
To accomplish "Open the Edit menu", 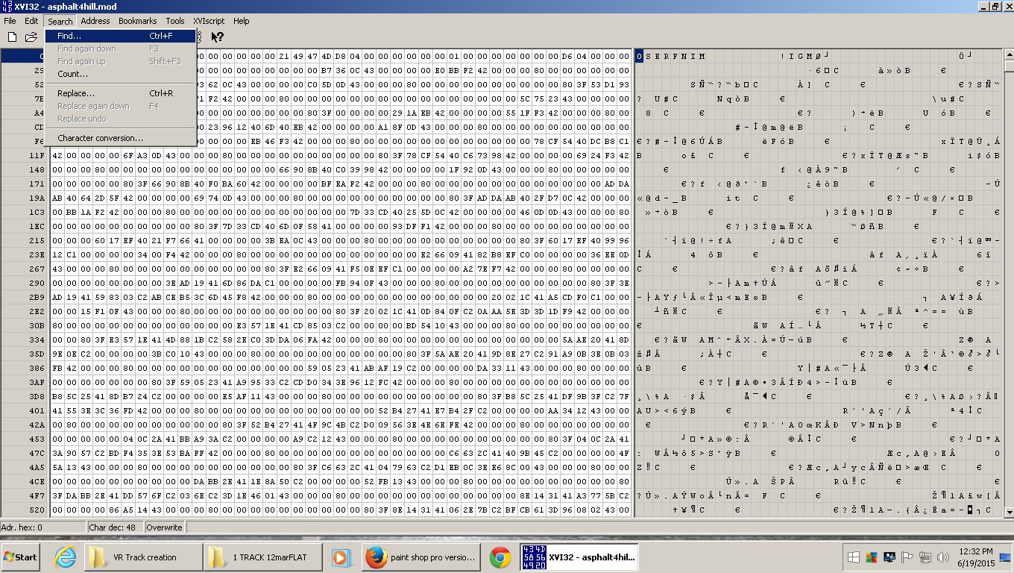I will [x=31, y=21].
